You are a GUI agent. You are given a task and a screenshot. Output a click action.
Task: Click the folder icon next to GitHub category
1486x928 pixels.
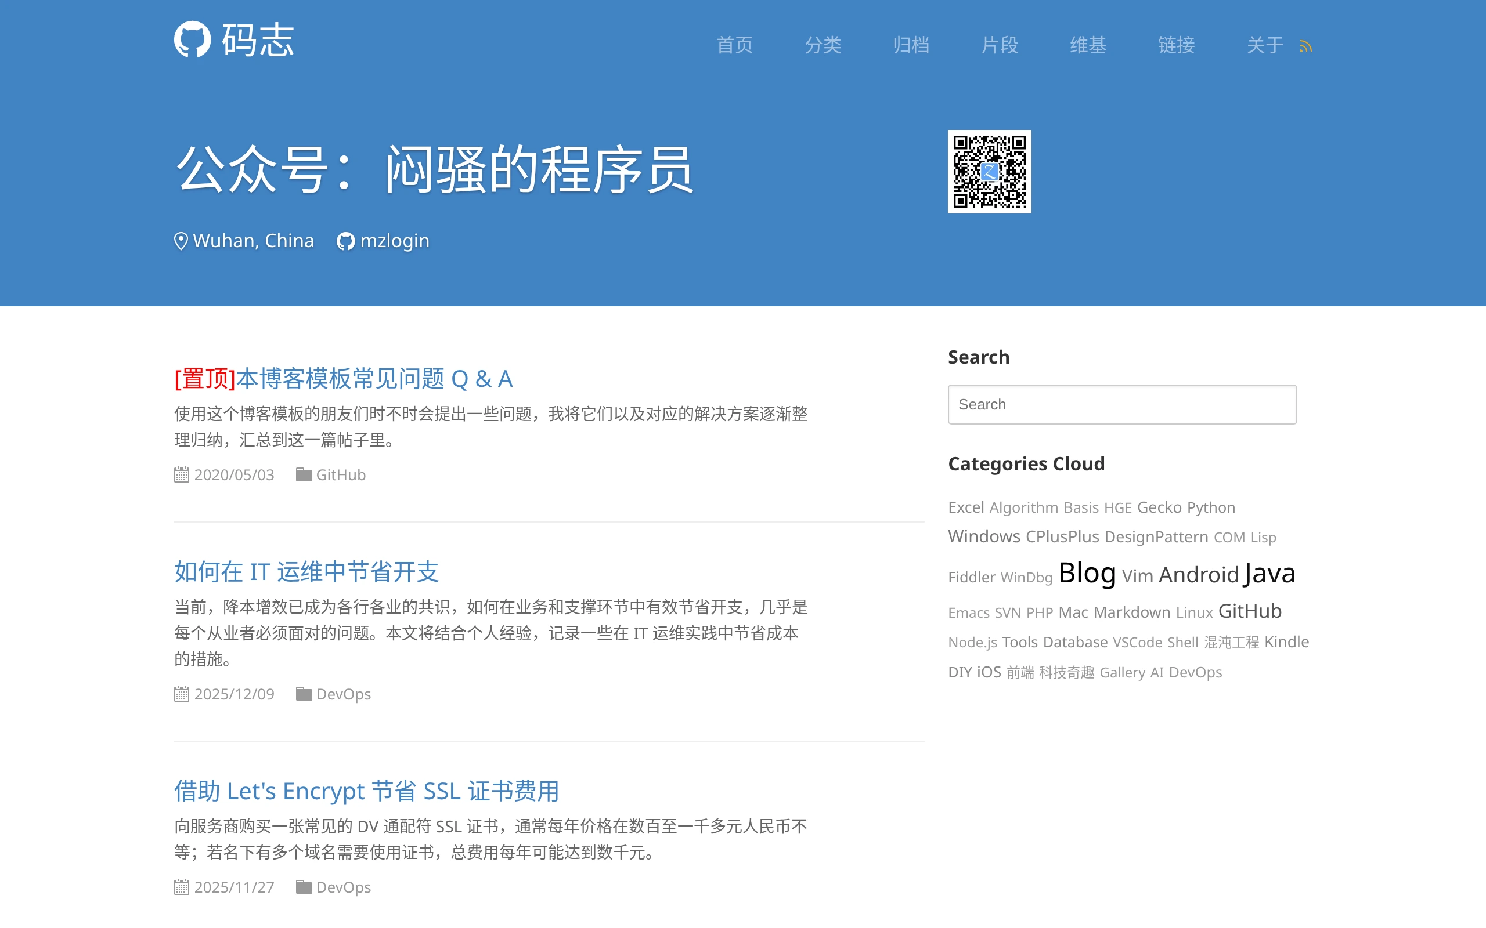(304, 474)
